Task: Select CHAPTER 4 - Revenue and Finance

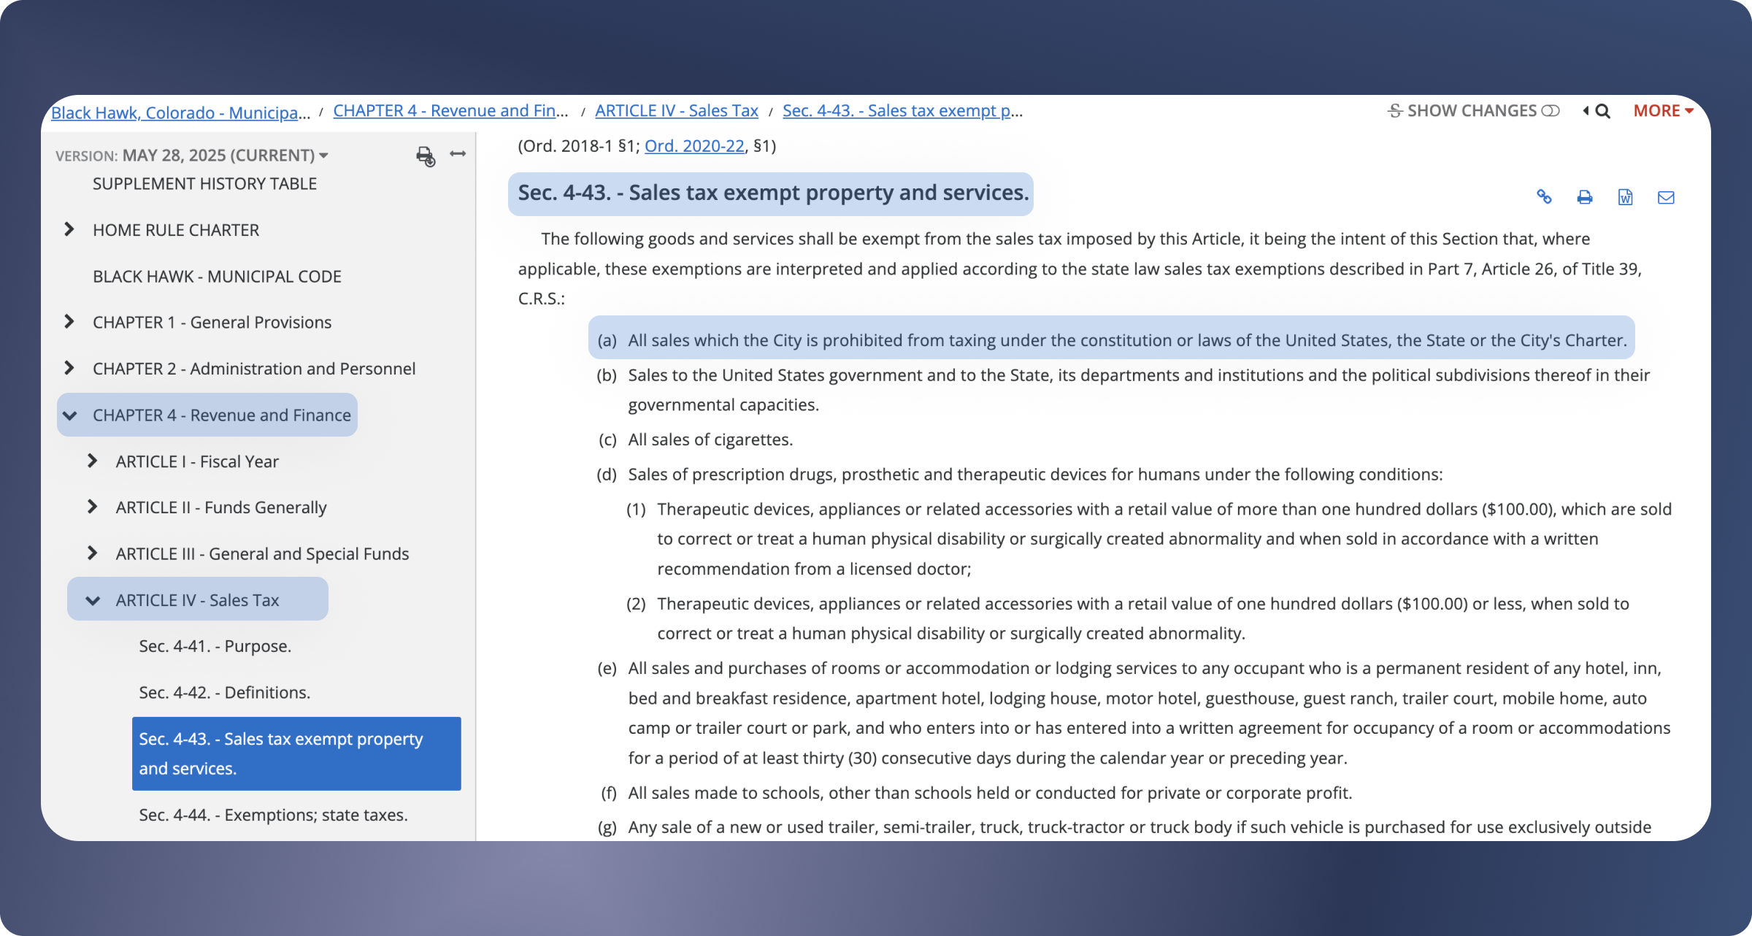Action: pos(221,415)
